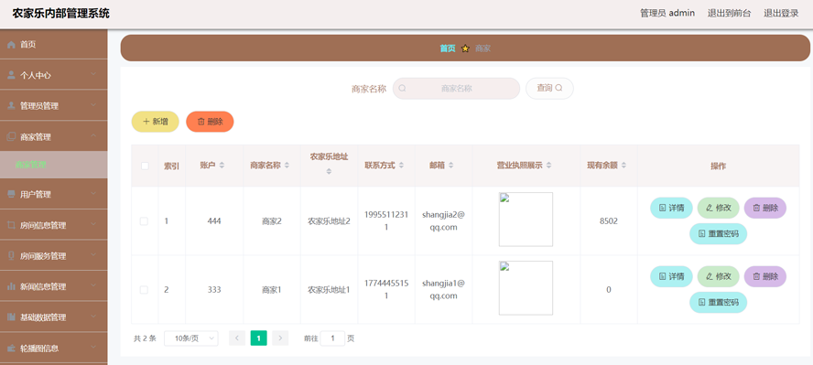Viewport: 813px width, 365px height.
Task: Click address cell 农家乐地址1
Action: pyautogui.click(x=329, y=290)
